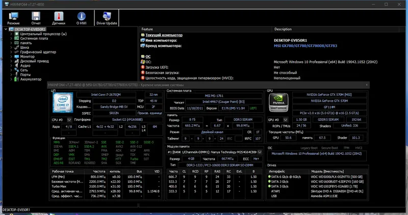Select Аккумулятор in the device tree

click(31, 79)
